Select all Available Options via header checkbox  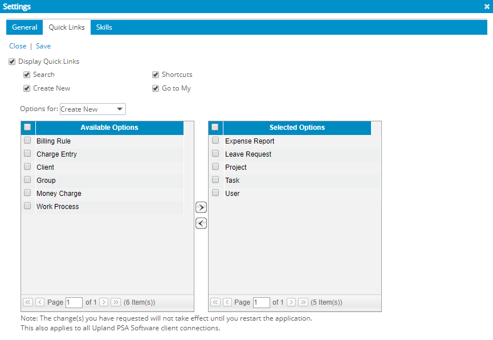pyautogui.click(x=27, y=128)
